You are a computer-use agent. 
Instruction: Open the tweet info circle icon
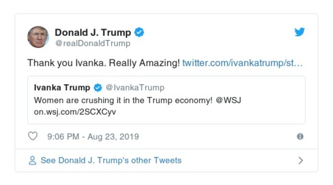click(300, 136)
